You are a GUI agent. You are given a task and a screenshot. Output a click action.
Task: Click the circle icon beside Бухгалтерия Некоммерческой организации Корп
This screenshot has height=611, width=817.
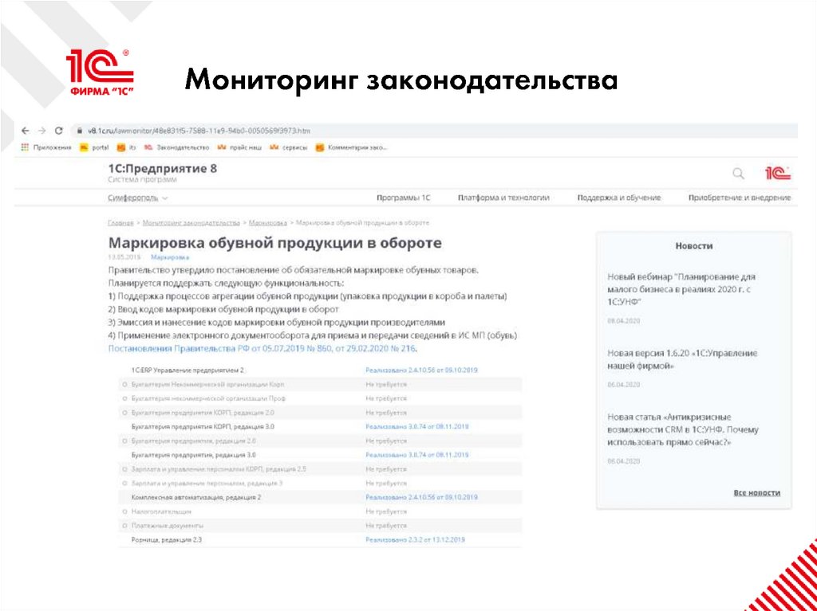(x=124, y=385)
